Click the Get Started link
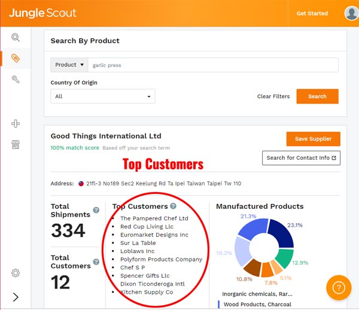359x310 pixels. click(x=312, y=13)
